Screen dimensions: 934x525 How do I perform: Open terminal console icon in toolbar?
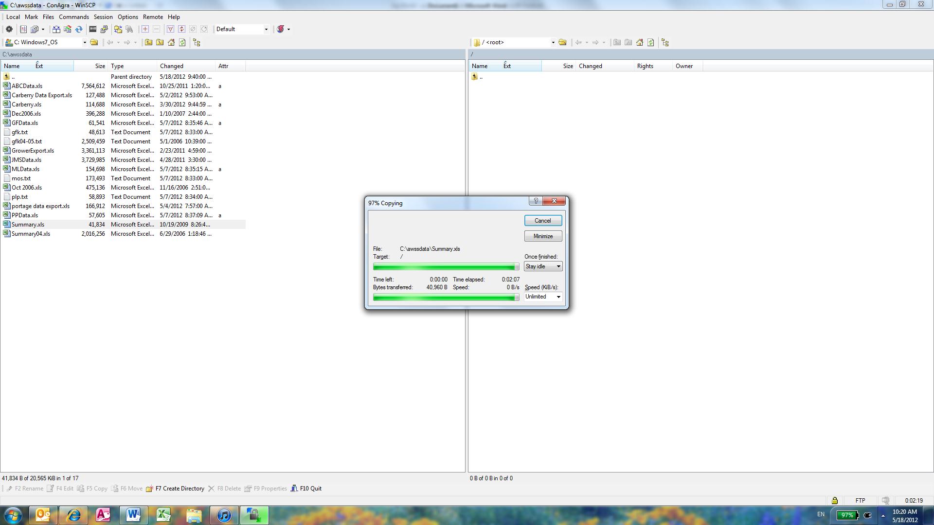[92, 29]
